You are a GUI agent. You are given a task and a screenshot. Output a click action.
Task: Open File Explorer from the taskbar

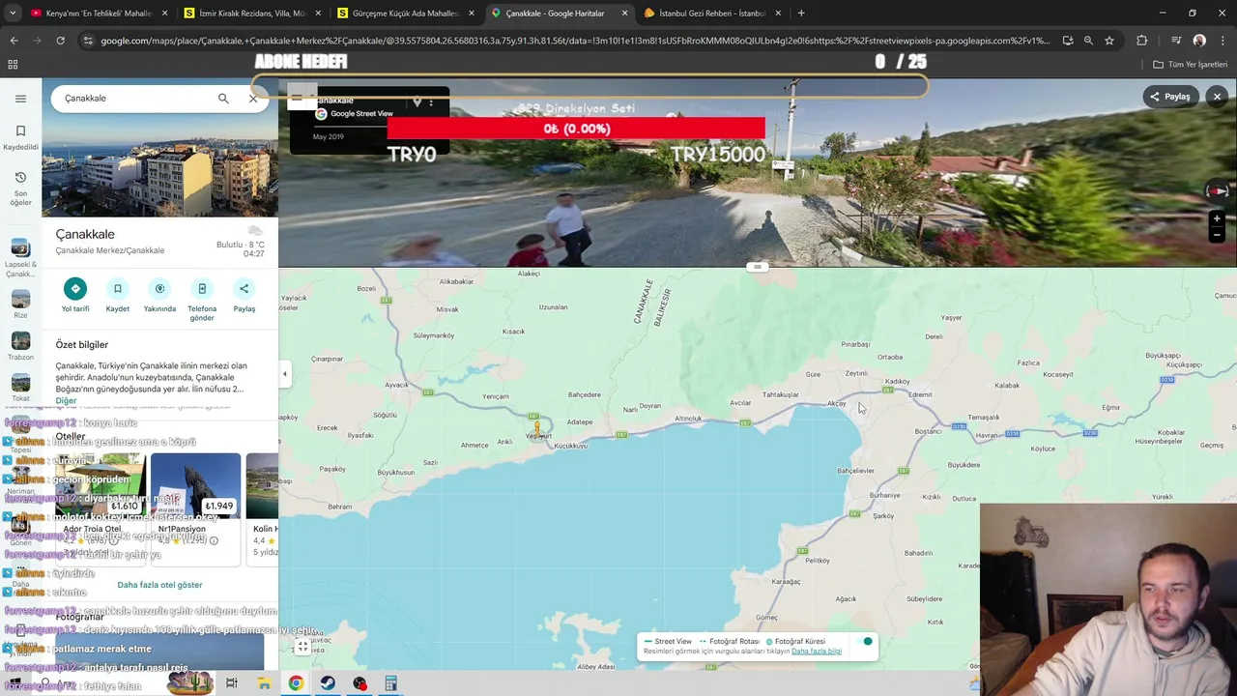264,683
